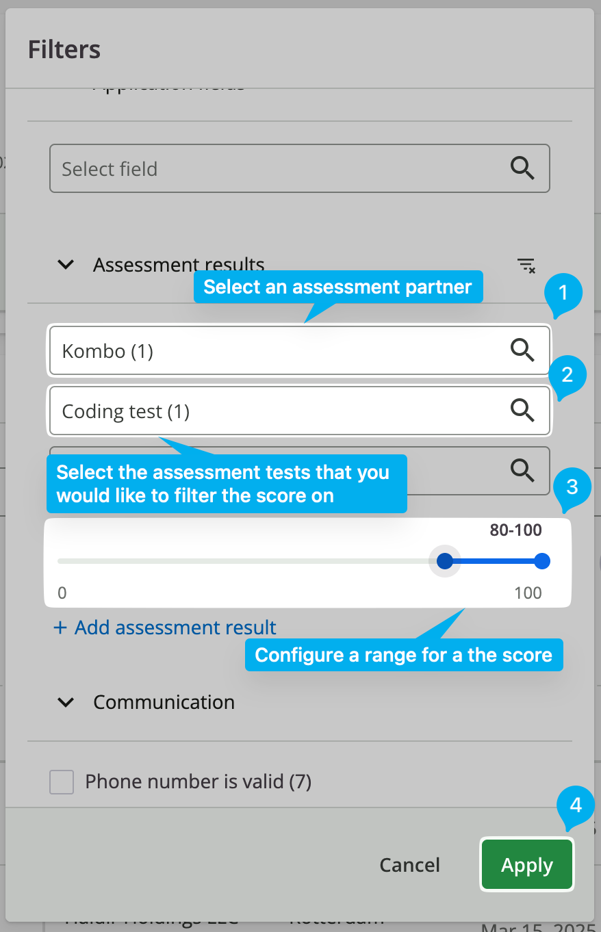Click step marker number 3
This screenshot has height=932, width=601.
click(x=572, y=488)
